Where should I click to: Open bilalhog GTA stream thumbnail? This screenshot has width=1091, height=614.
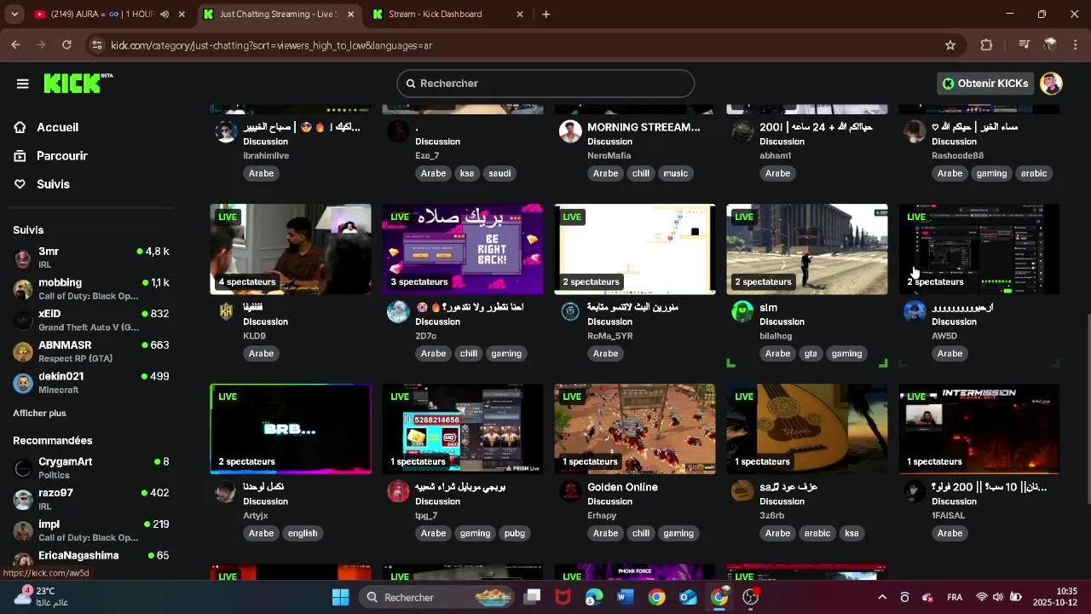point(807,249)
